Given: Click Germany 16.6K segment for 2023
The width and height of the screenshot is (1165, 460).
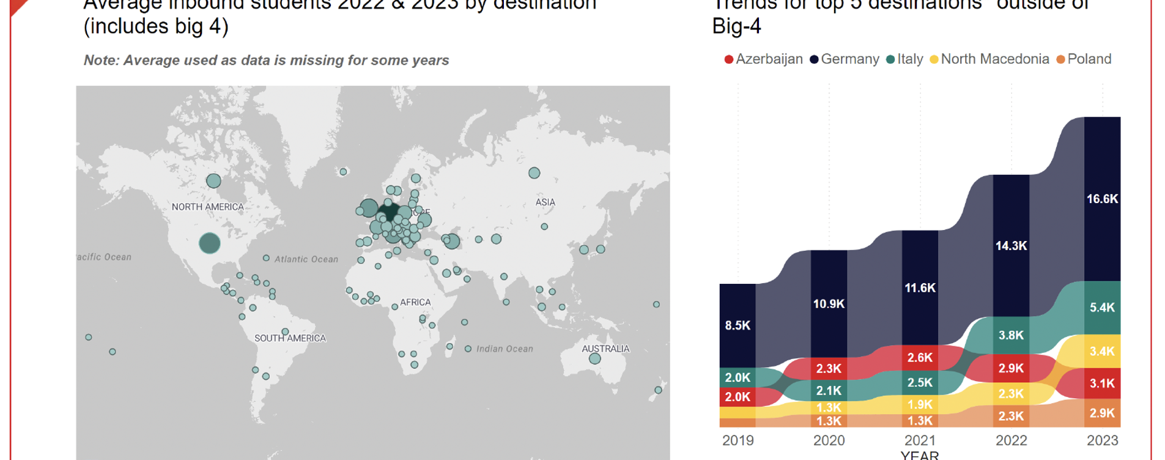Looking at the screenshot, I should click(1102, 199).
